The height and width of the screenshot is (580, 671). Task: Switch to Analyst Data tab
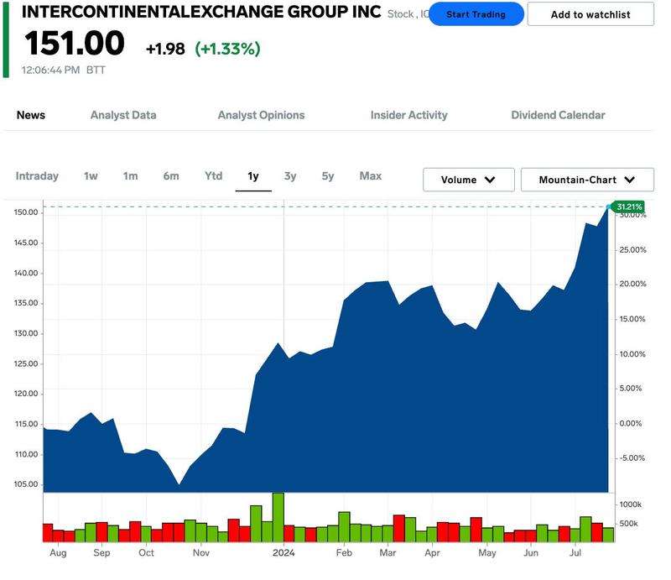123,115
